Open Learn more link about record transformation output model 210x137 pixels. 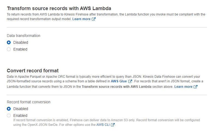point(81,19)
